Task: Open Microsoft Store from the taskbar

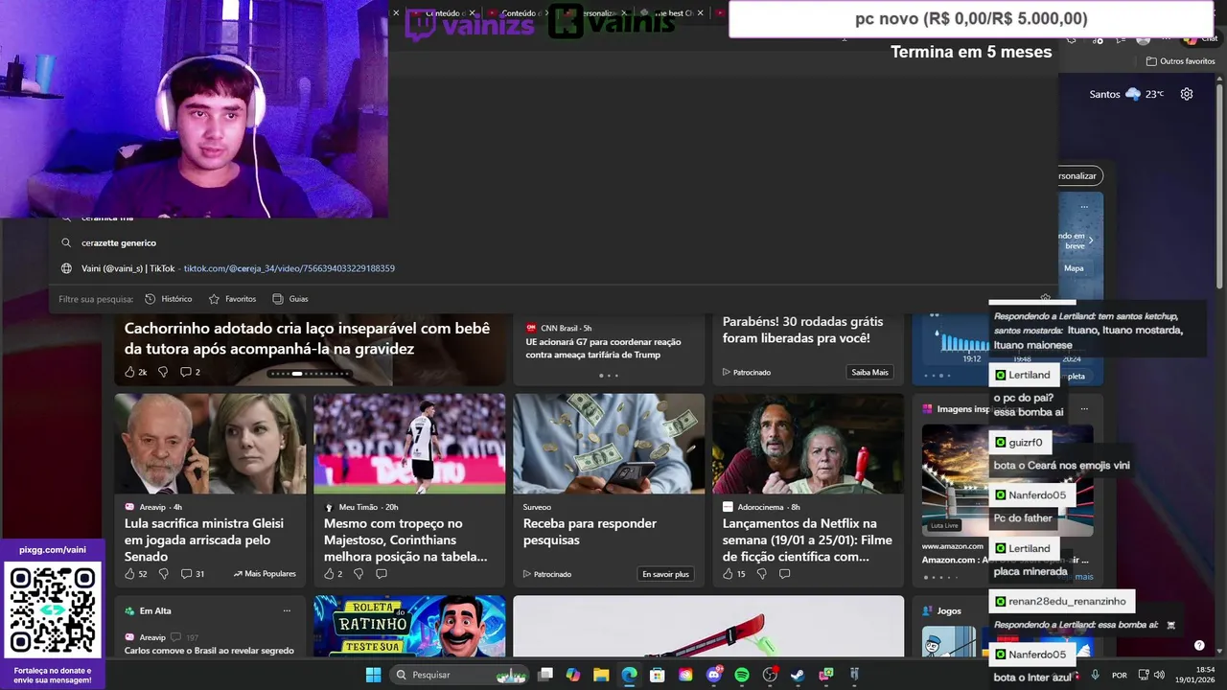Action: coord(658,675)
